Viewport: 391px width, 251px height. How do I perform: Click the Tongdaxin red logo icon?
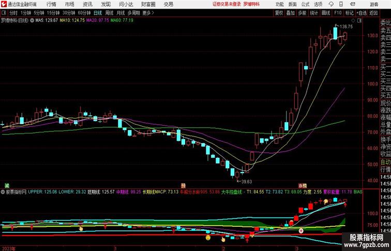(4, 4)
